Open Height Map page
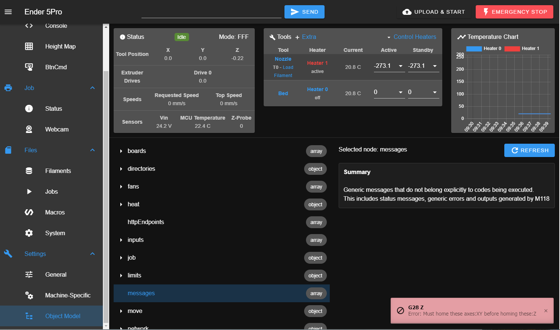Image resolution: width=560 pixels, height=330 pixels. (x=51, y=46)
